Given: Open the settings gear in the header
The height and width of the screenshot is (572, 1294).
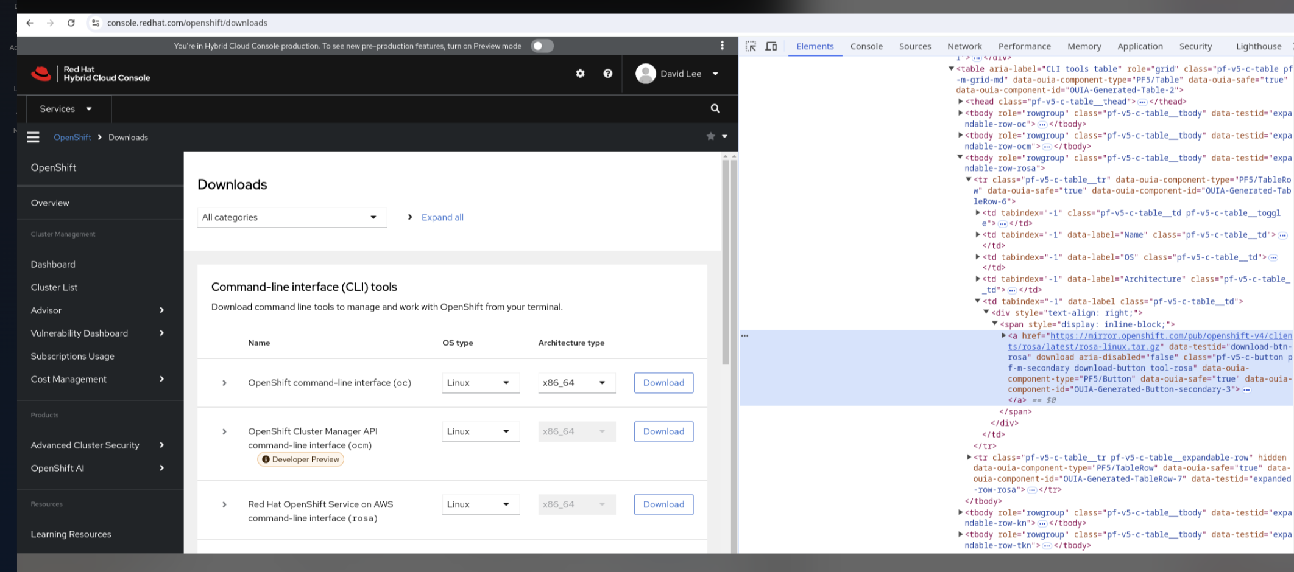Looking at the screenshot, I should 580,74.
